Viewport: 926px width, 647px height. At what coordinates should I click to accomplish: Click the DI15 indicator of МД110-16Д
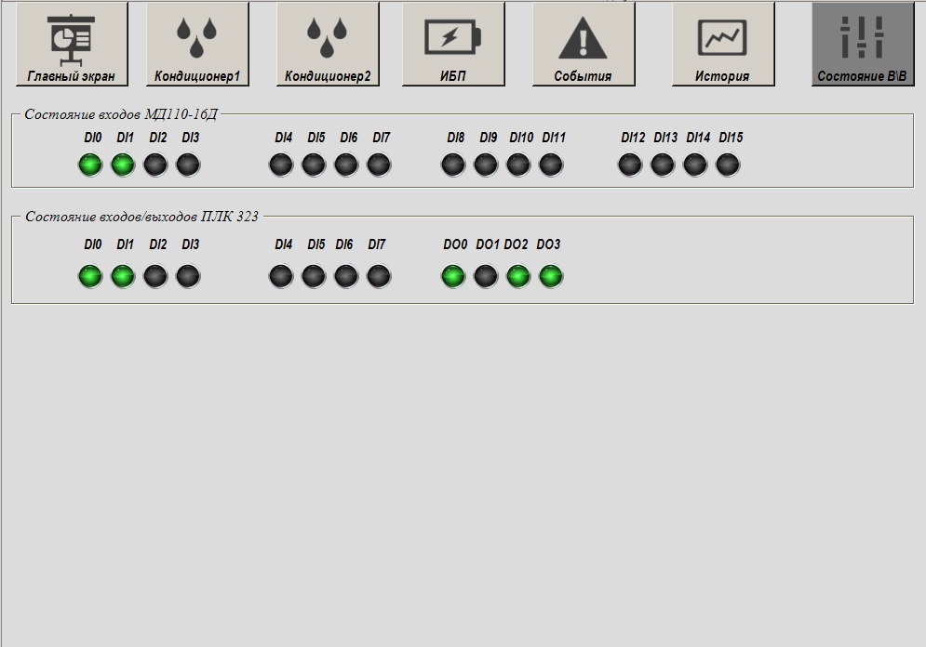click(x=728, y=165)
